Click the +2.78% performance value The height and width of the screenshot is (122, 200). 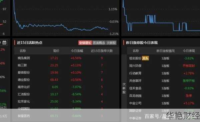pyautogui.click(x=189, y=73)
